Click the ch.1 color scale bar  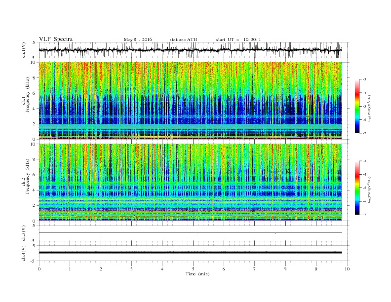357,106
